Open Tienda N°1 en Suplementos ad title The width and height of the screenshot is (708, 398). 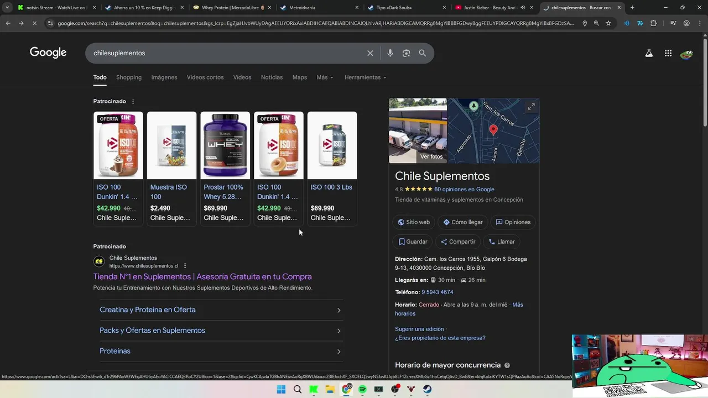(x=202, y=277)
